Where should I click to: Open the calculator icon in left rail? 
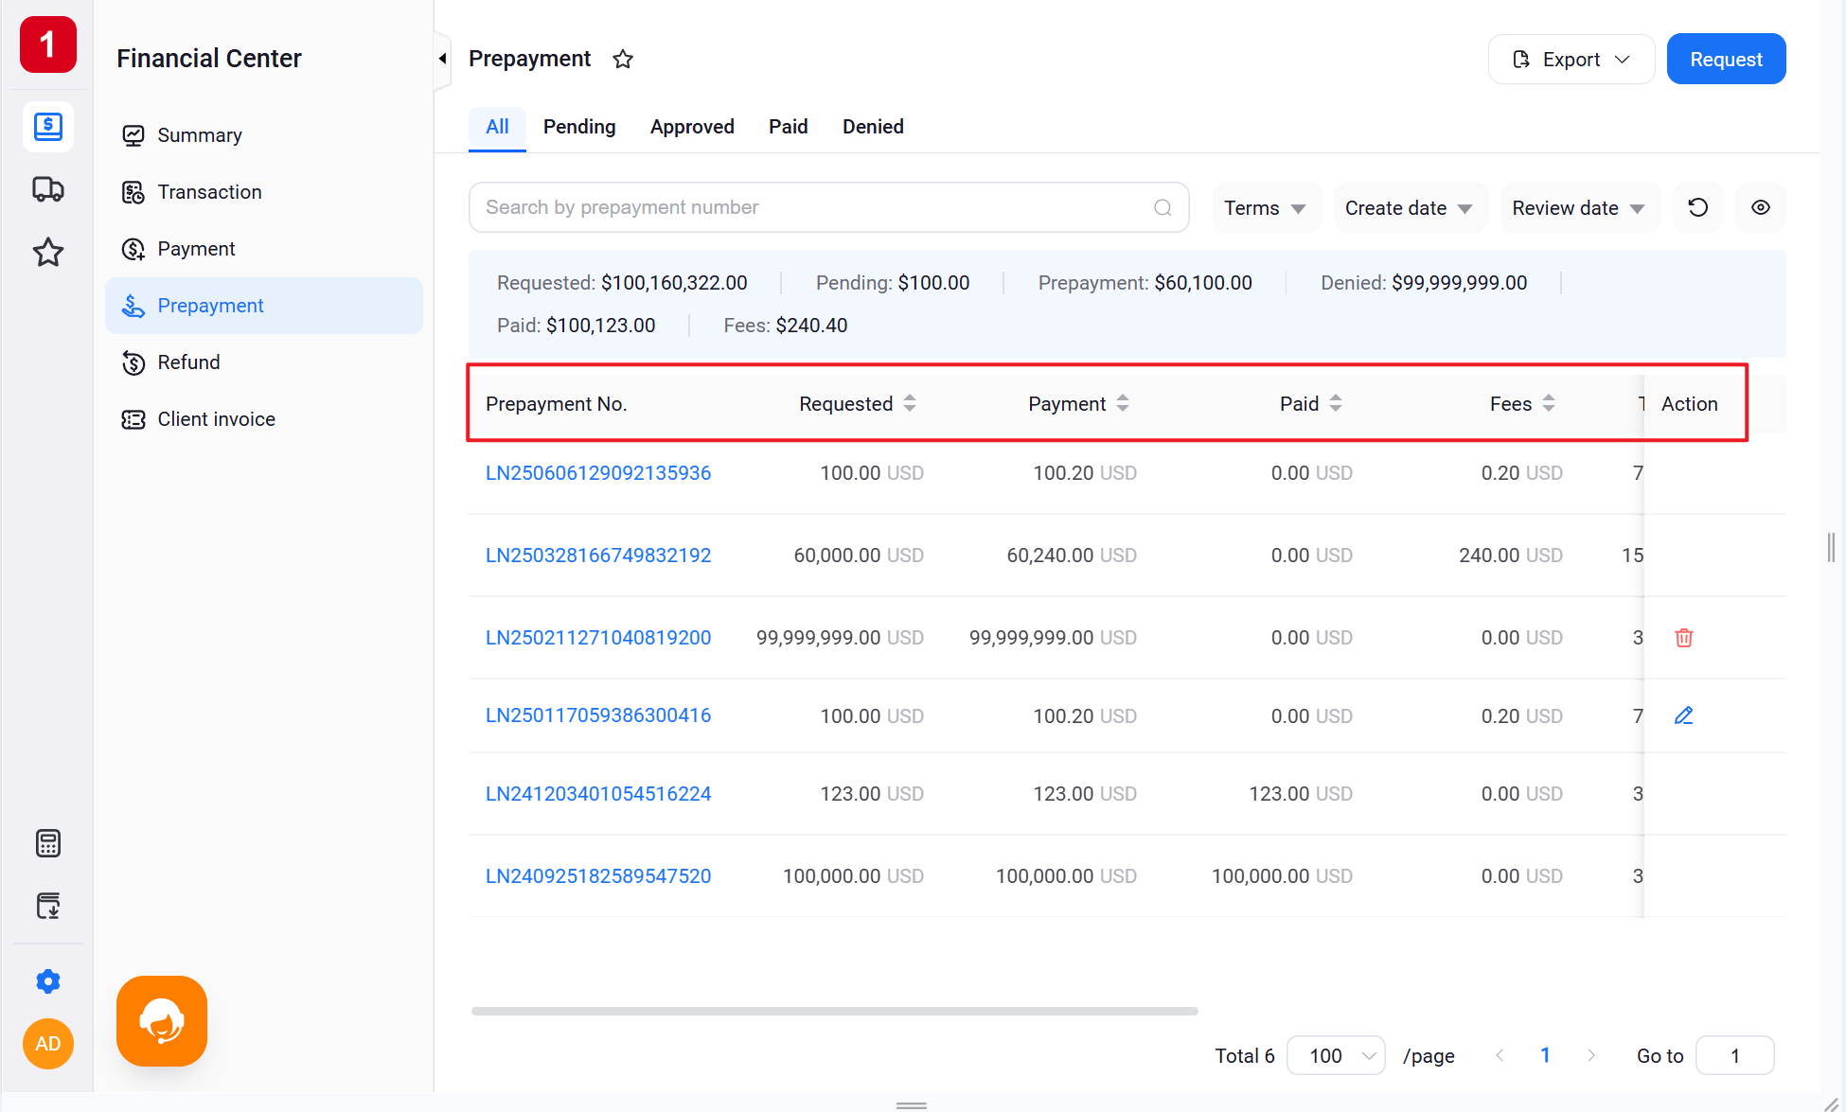point(47,843)
